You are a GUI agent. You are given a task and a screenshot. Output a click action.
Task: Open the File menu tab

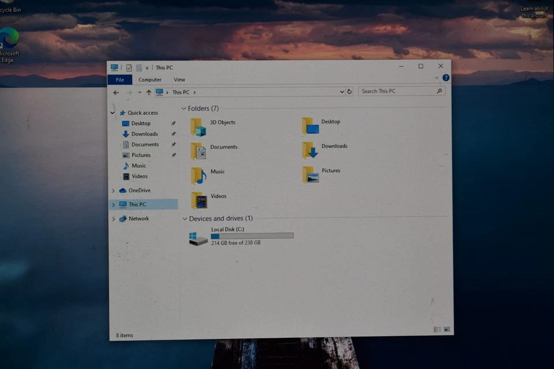(120, 80)
